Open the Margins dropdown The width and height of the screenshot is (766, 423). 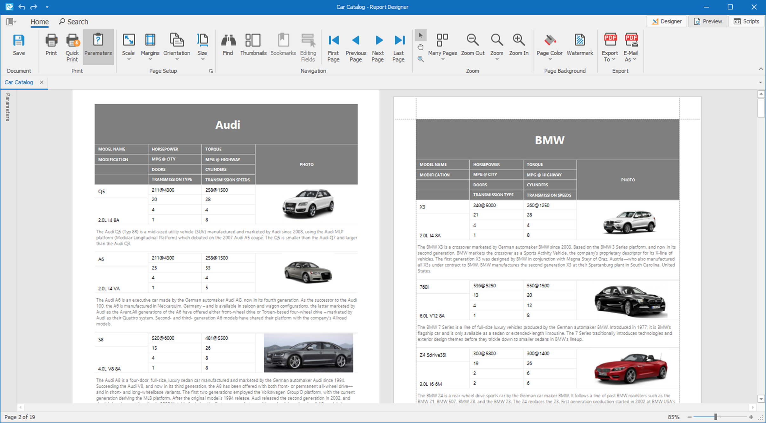point(150,47)
